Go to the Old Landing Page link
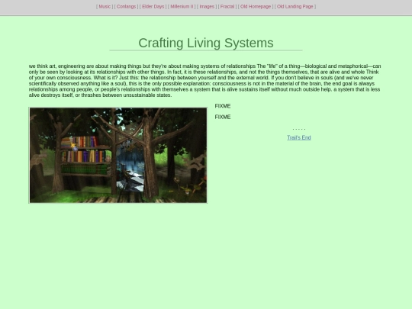The image size is (412, 309). (295, 7)
